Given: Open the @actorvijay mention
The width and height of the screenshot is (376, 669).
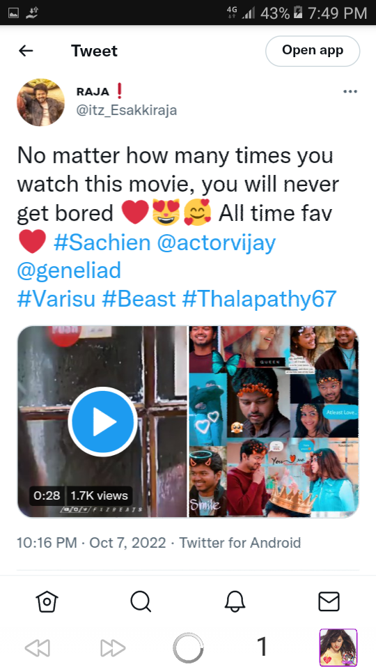Looking at the screenshot, I should 217,243.
